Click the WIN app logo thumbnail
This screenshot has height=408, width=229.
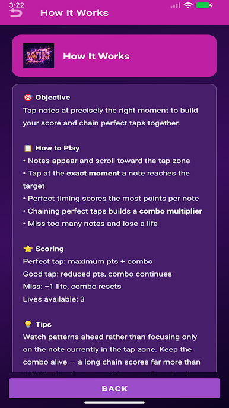[x=39, y=56]
